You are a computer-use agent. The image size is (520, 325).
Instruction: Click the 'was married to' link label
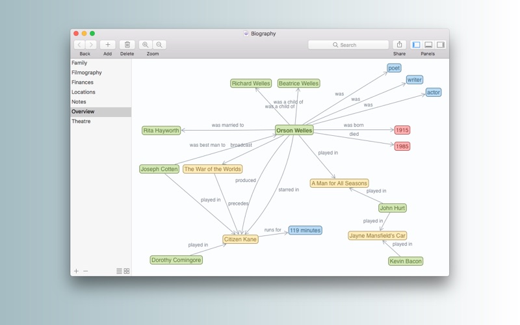(227, 125)
